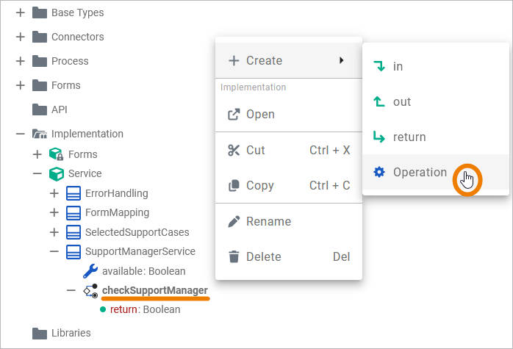Viewport: 513px width, 349px height.
Task: Expand the FormMapping class node
Action: pyautogui.click(x=54, y=212)
